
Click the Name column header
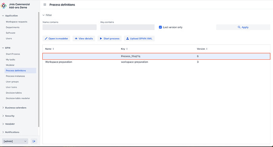(48, 49)
